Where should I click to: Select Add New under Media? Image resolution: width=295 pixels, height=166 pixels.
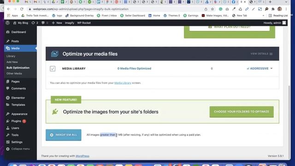(12, 62)
